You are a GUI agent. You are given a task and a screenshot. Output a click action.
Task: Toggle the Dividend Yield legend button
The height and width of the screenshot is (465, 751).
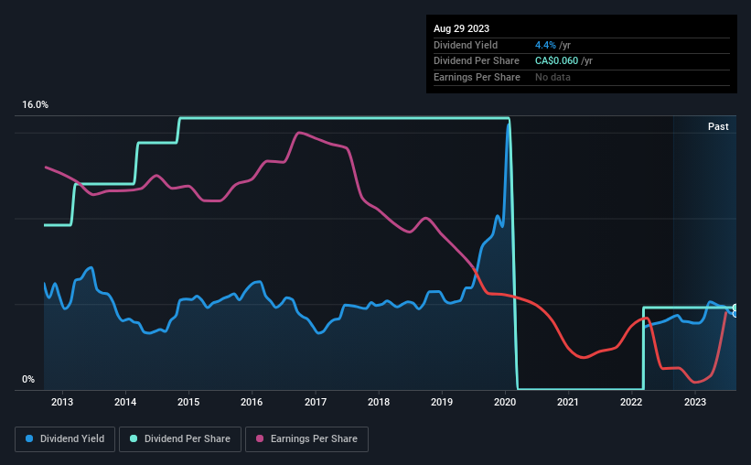tap(65, 439)
